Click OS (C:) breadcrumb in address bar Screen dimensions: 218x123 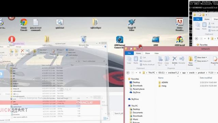pos(161,73)
